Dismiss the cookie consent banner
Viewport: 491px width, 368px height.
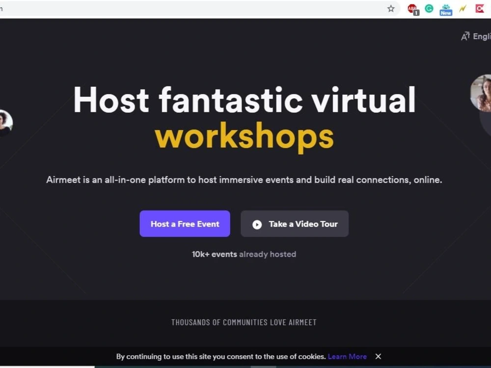(x=378, y=356)
